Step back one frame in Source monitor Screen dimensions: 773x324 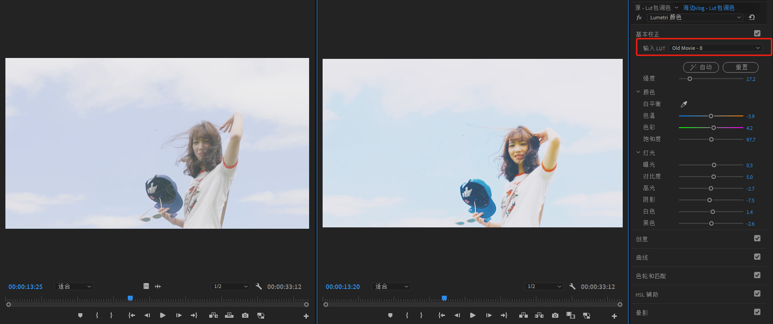tap(147, 315)
